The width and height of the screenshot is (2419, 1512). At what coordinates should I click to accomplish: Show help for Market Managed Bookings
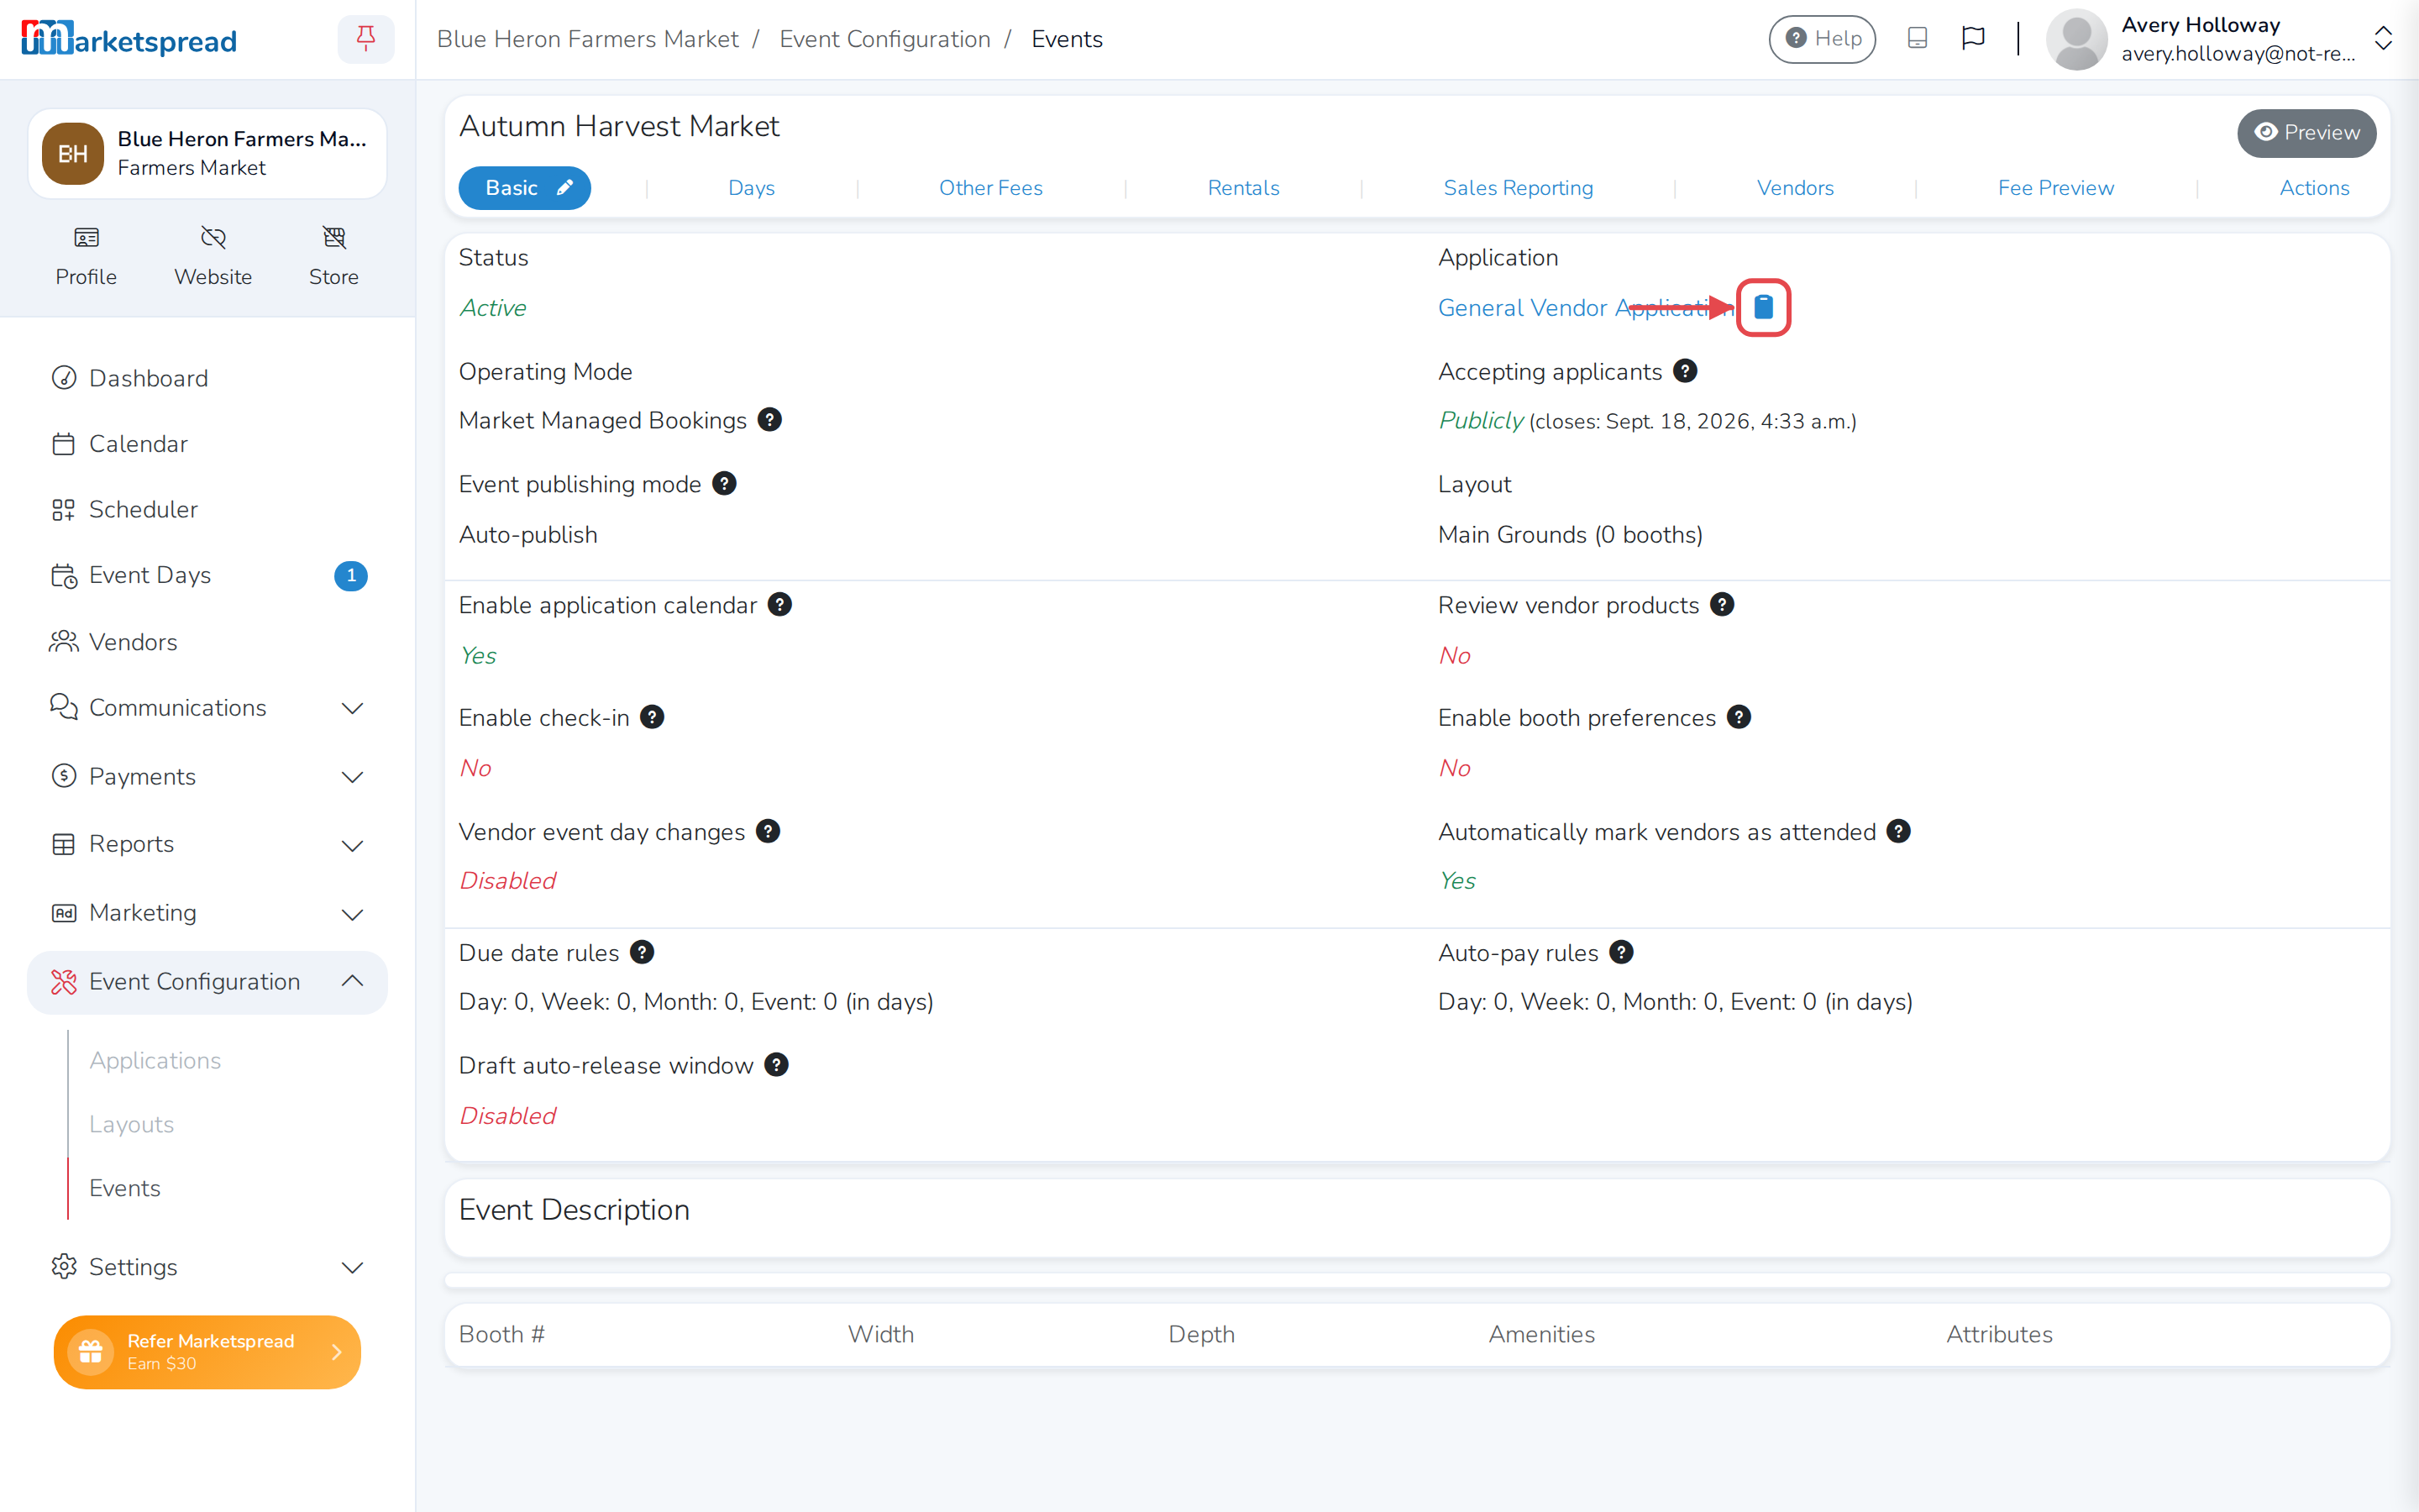coord(769,420)
